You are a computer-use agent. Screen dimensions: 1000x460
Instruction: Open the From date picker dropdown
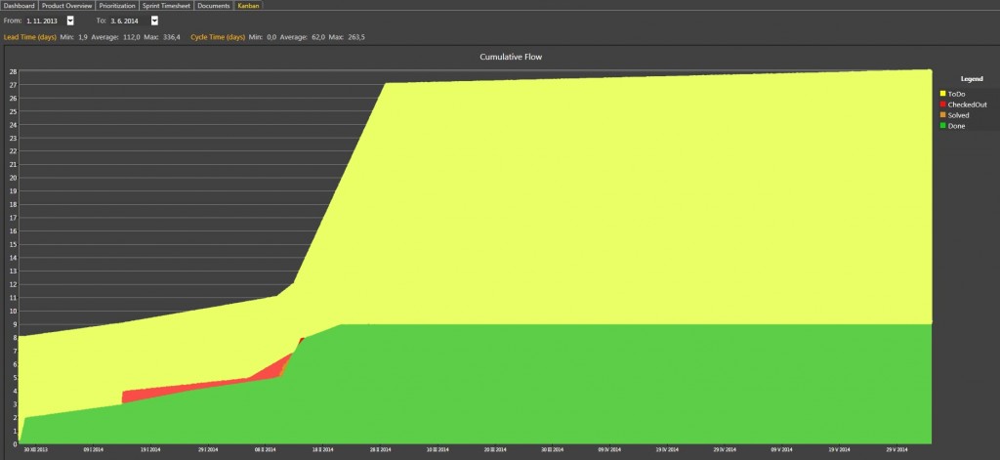click(x=70, y=21)
